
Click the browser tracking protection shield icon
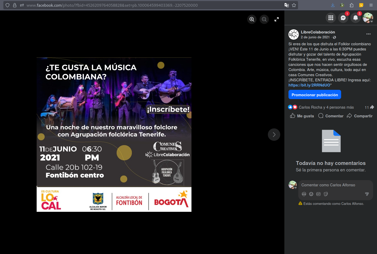pyautogui.click(x=7, y=5)
